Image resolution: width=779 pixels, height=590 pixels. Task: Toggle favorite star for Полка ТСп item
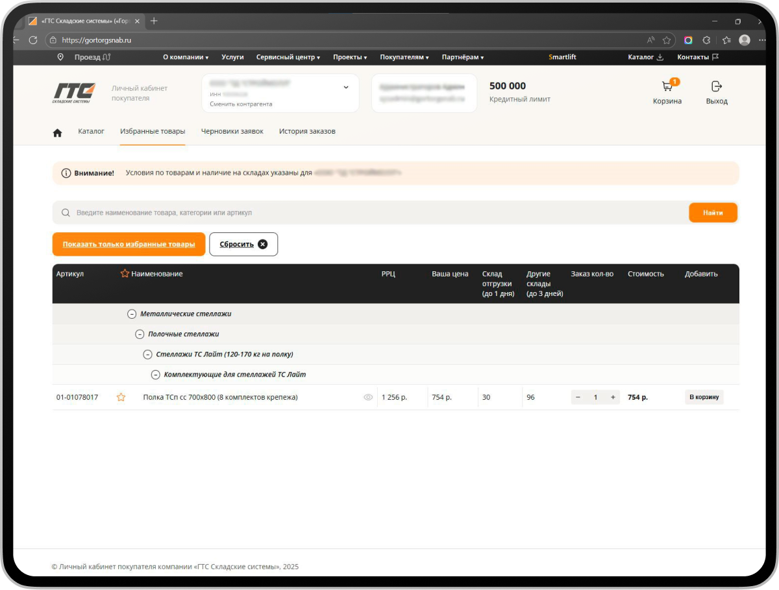click(x=121, y=397)
